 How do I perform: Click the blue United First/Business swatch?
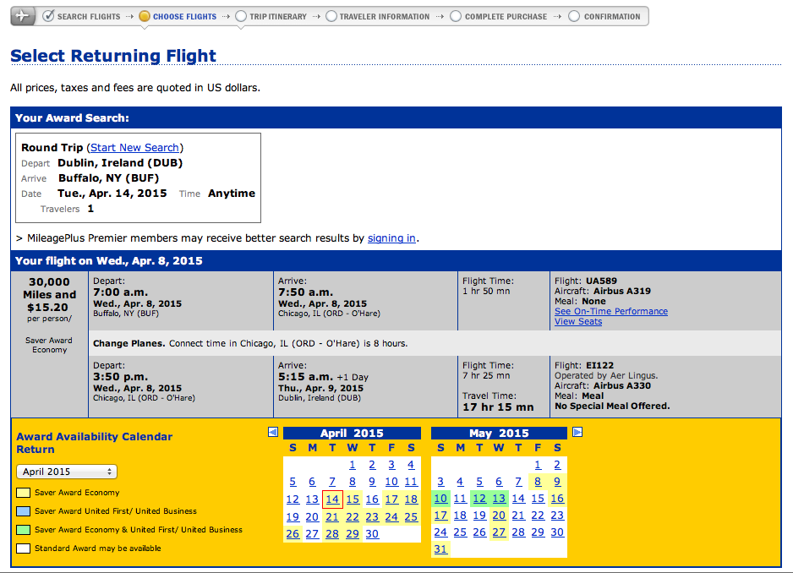[24, 511]
